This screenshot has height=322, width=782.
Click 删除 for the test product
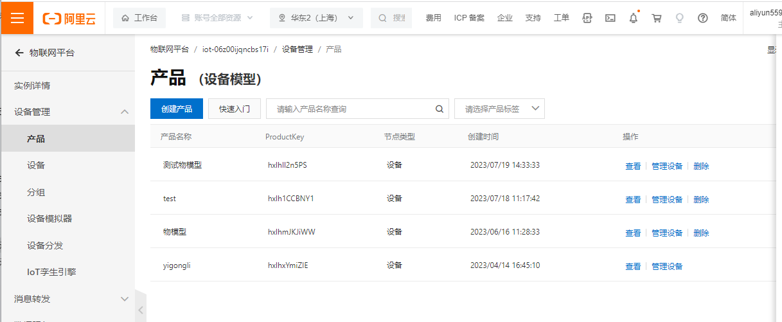tap(701, 199)
